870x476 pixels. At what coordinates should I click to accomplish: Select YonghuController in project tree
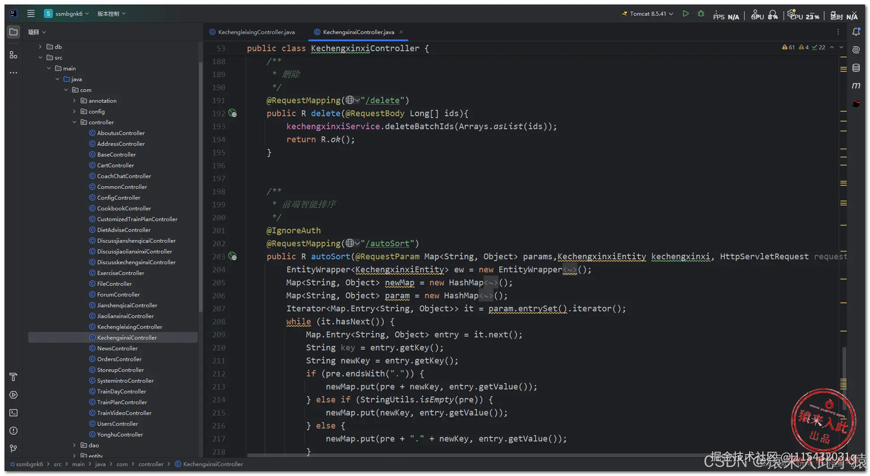(120, 434)
